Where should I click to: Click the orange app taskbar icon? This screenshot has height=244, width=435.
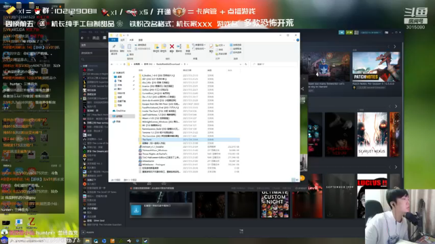pos(112,241)
